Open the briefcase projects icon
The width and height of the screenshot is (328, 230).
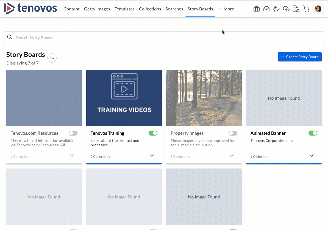click(x=257, y=9)
